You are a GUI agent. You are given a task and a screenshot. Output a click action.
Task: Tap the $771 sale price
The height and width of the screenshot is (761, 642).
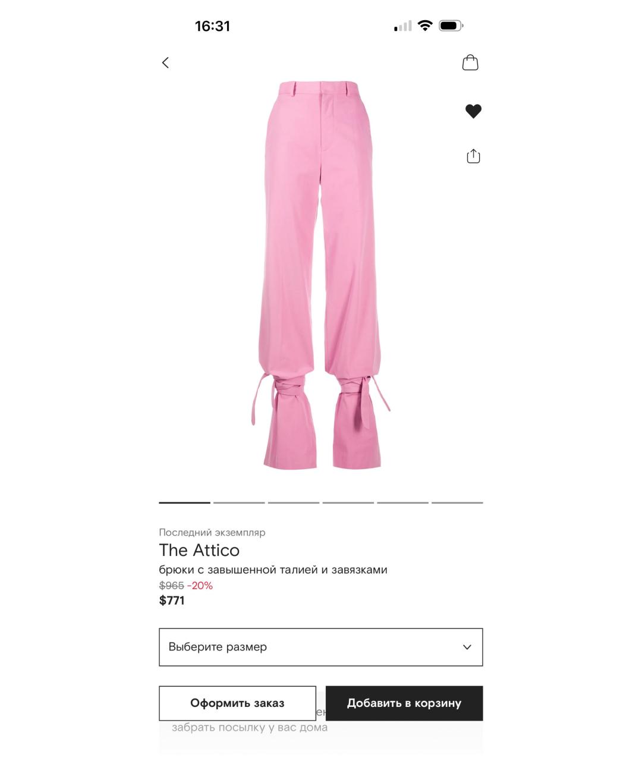tap(172, 600)
